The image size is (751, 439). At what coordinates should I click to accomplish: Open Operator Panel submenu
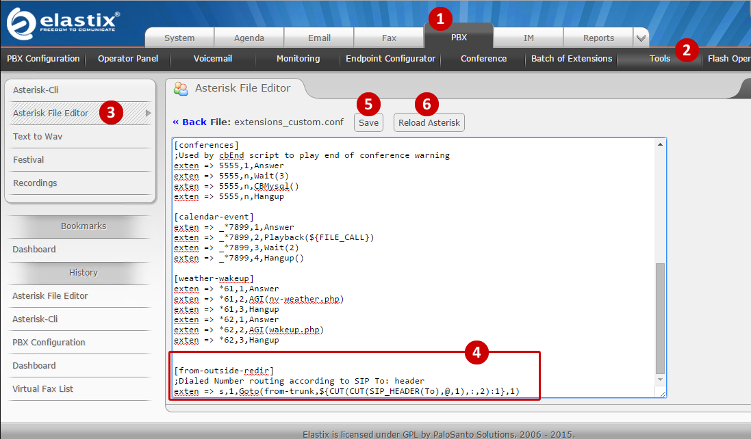tap(128, 58)
